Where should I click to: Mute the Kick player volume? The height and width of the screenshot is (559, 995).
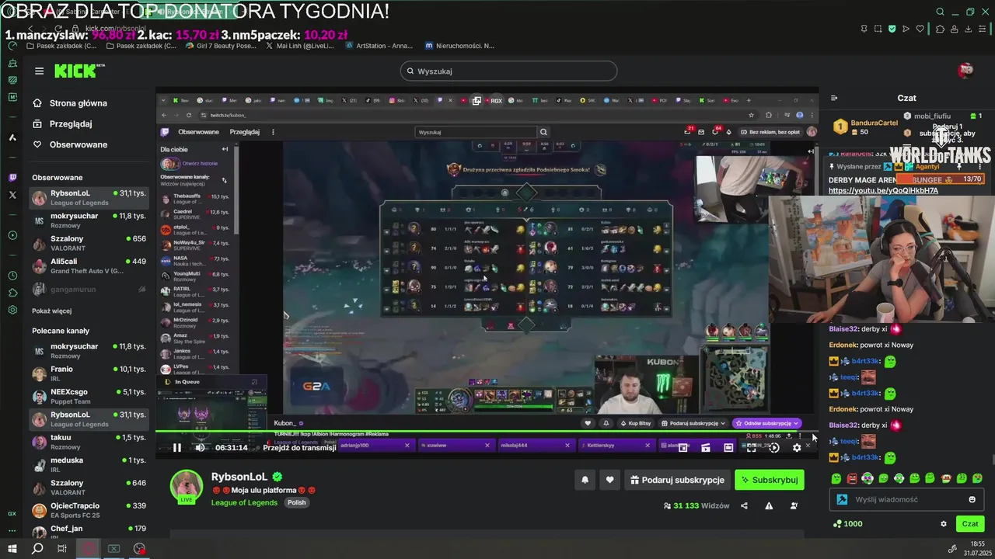(x=200, y=448)
